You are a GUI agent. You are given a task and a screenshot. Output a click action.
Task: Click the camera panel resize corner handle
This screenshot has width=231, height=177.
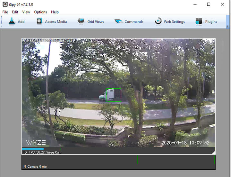213,152
